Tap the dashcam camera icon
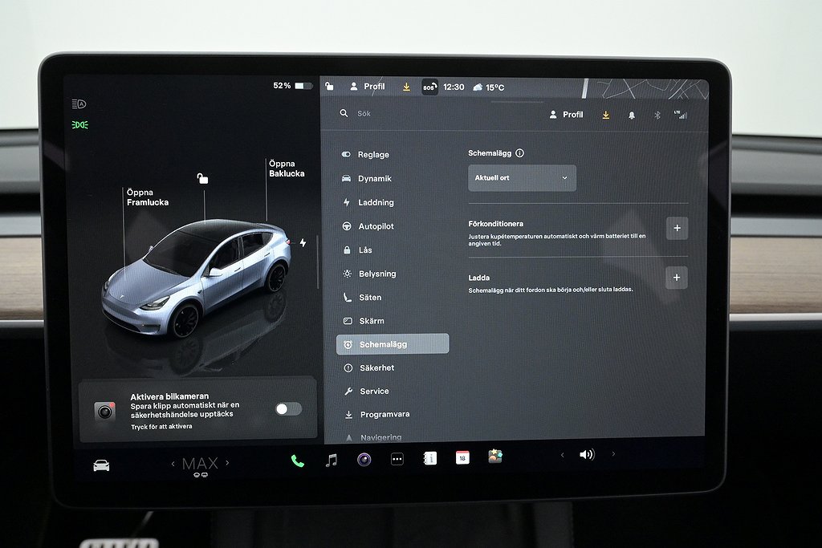The height and width of the screenshot is (548, 822). click(x=105, y=412)
